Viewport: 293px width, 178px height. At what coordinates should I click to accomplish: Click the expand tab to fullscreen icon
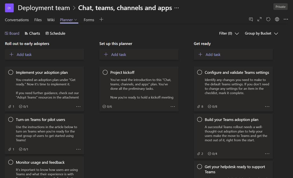(260, 19)
